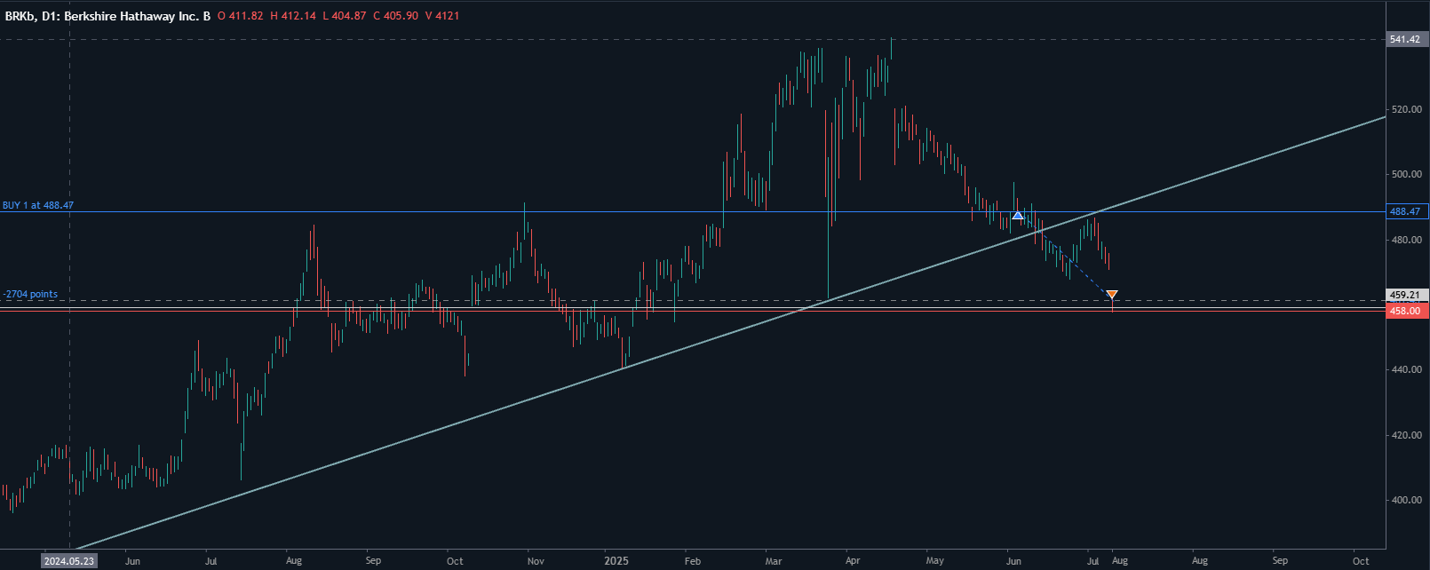Click the Oct label at far right of time axis

[x=1360, y=561]
